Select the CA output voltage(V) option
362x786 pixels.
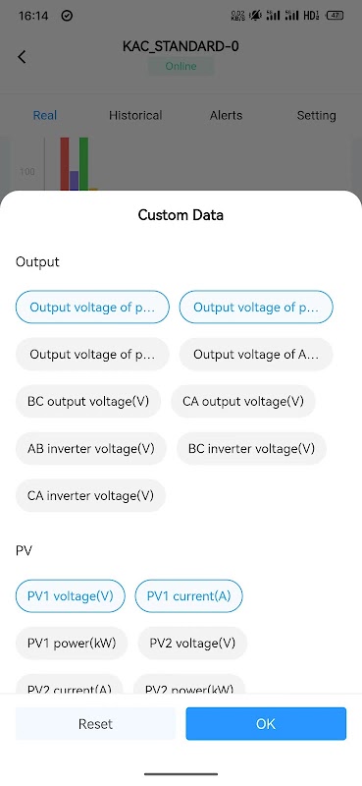point(243,401)
